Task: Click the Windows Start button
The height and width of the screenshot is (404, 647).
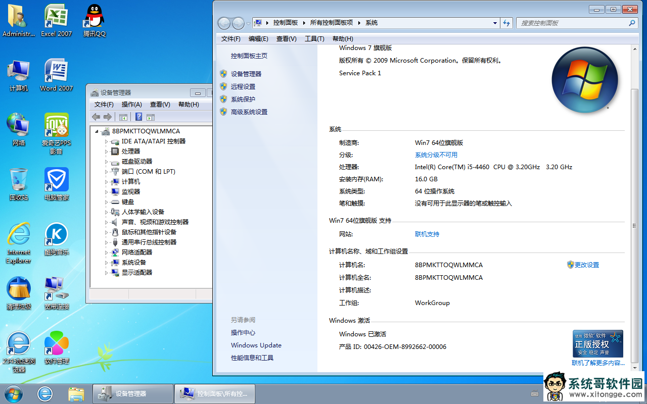Action: pyautogui.click(x=14, y=393)
